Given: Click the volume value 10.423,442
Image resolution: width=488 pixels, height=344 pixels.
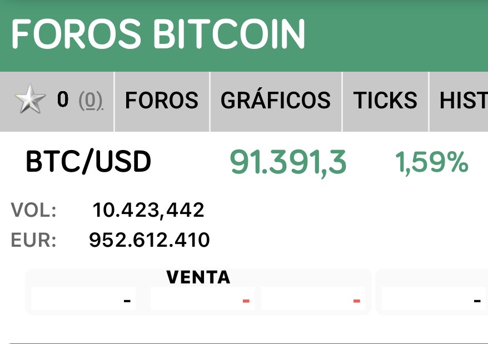Looking at the screenshot, I should (x=148, y=210).
